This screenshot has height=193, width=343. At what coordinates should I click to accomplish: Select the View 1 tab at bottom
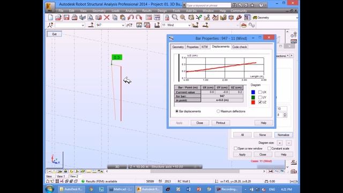pyautogui.click(x=61, y=176)
